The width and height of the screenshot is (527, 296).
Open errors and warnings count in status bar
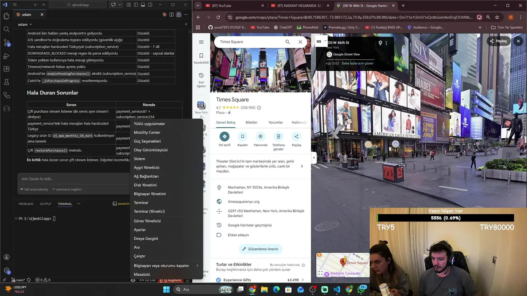pos(43,280)
